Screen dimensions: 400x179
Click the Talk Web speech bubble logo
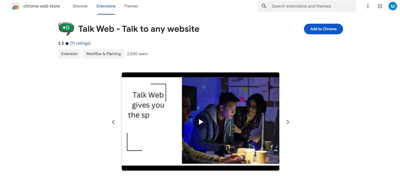tap(66, 29)
